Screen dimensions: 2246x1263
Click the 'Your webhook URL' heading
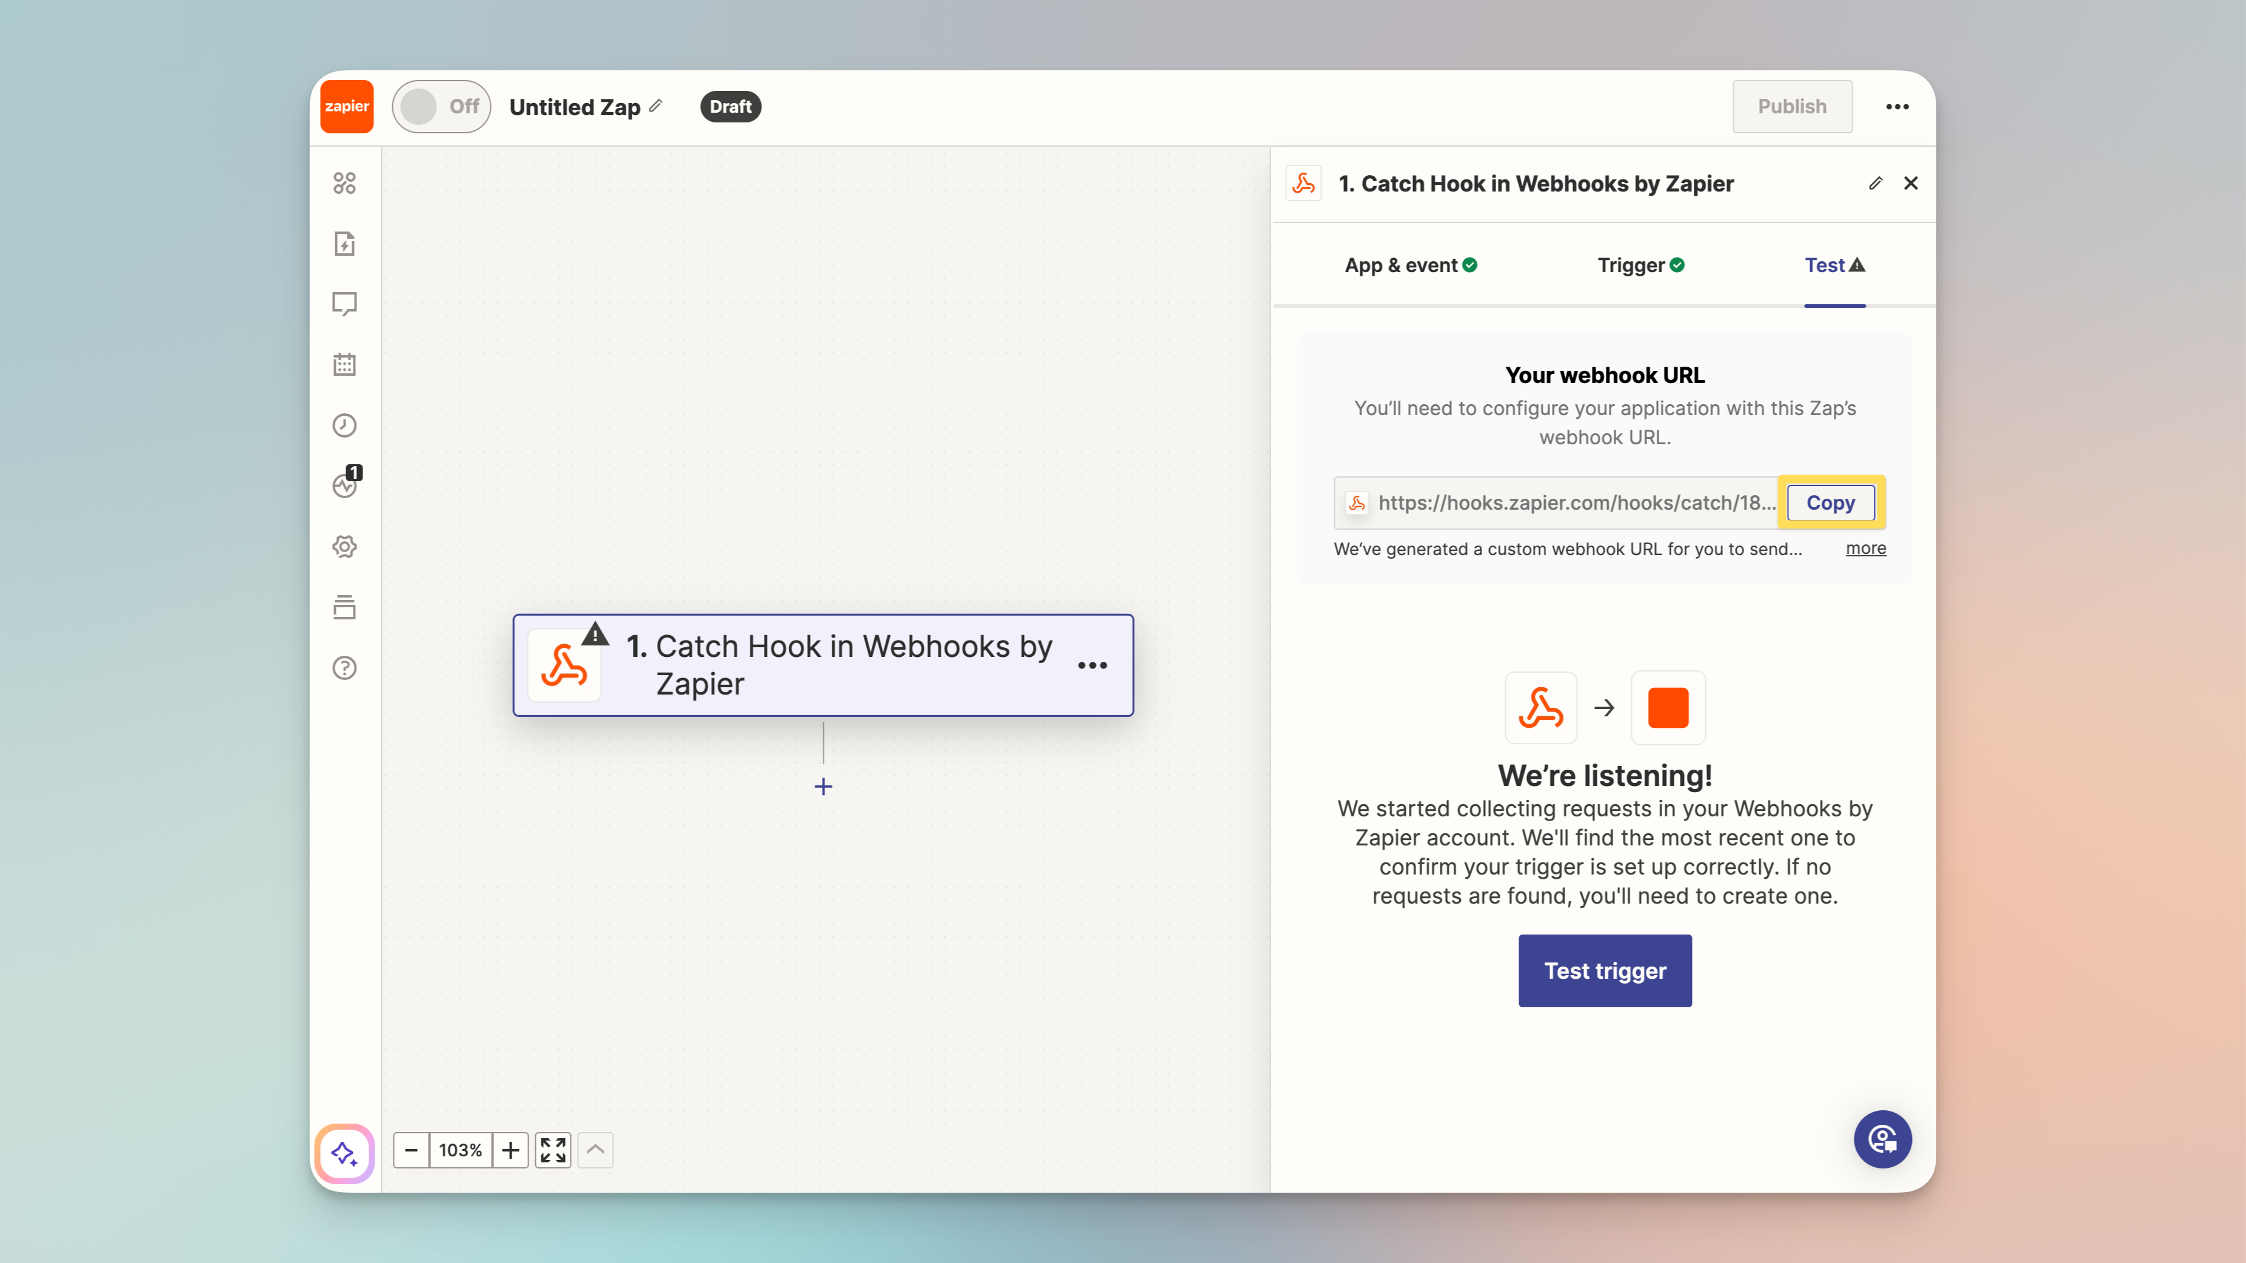1605,375
